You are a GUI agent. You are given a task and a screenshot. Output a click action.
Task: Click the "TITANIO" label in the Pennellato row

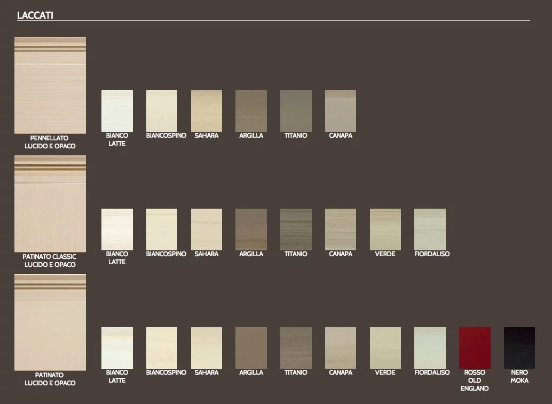(296, 136)
